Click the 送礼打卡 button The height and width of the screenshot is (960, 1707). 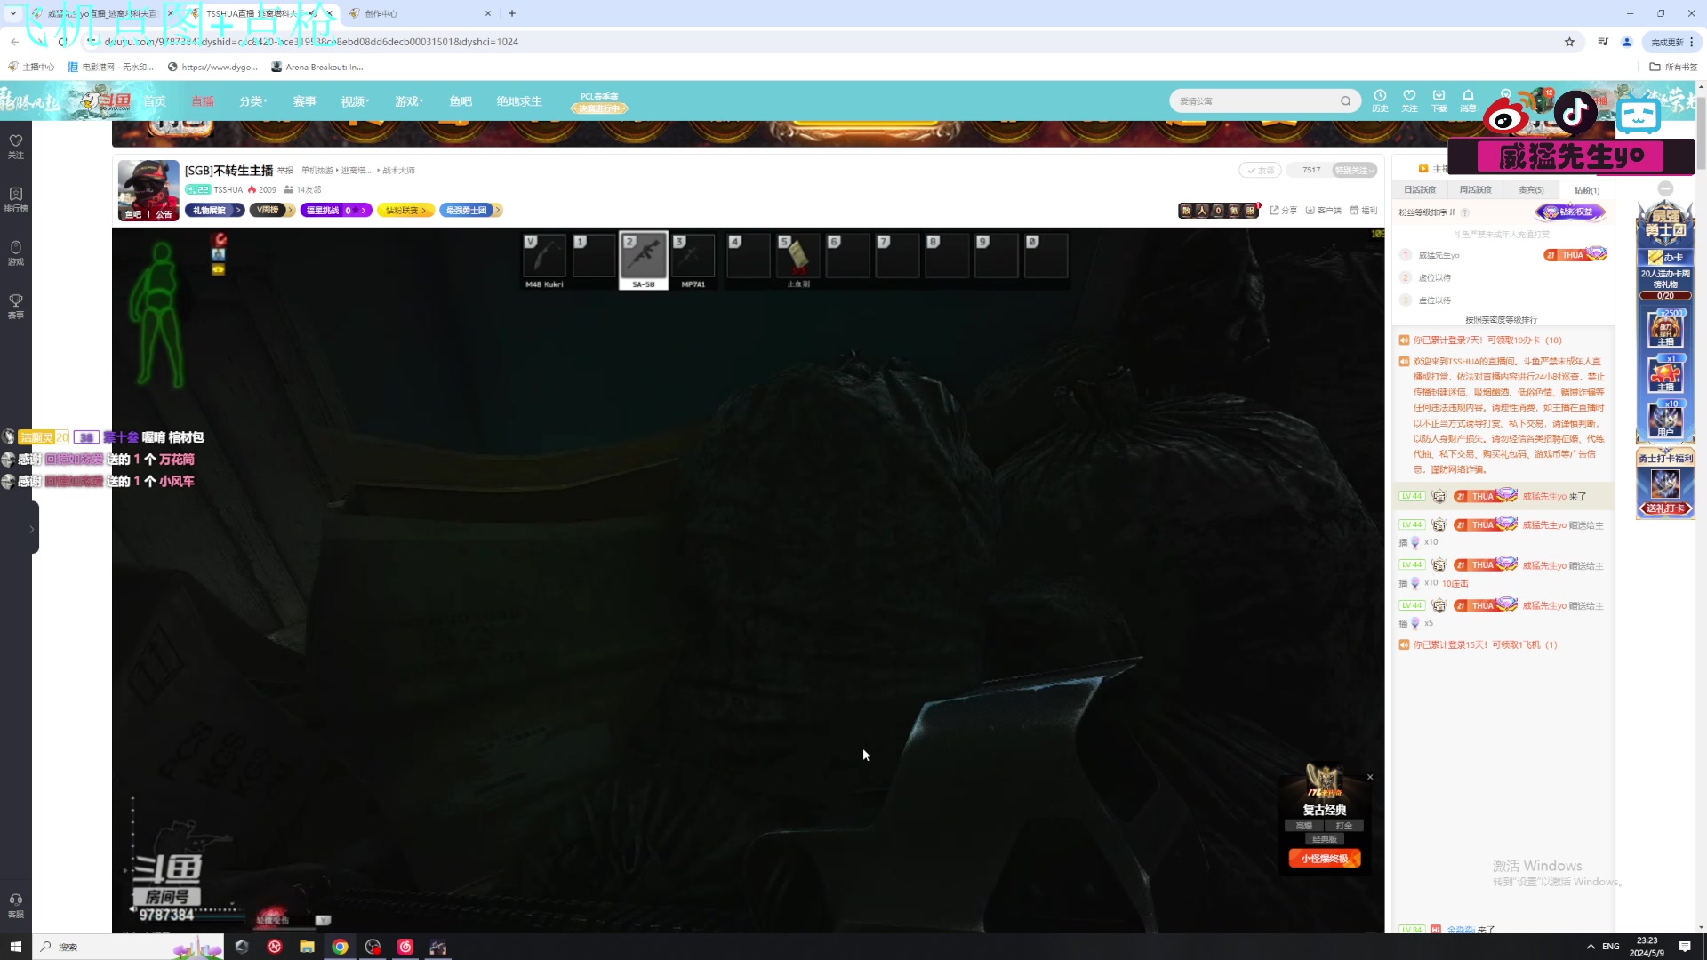click(1665, 508)
